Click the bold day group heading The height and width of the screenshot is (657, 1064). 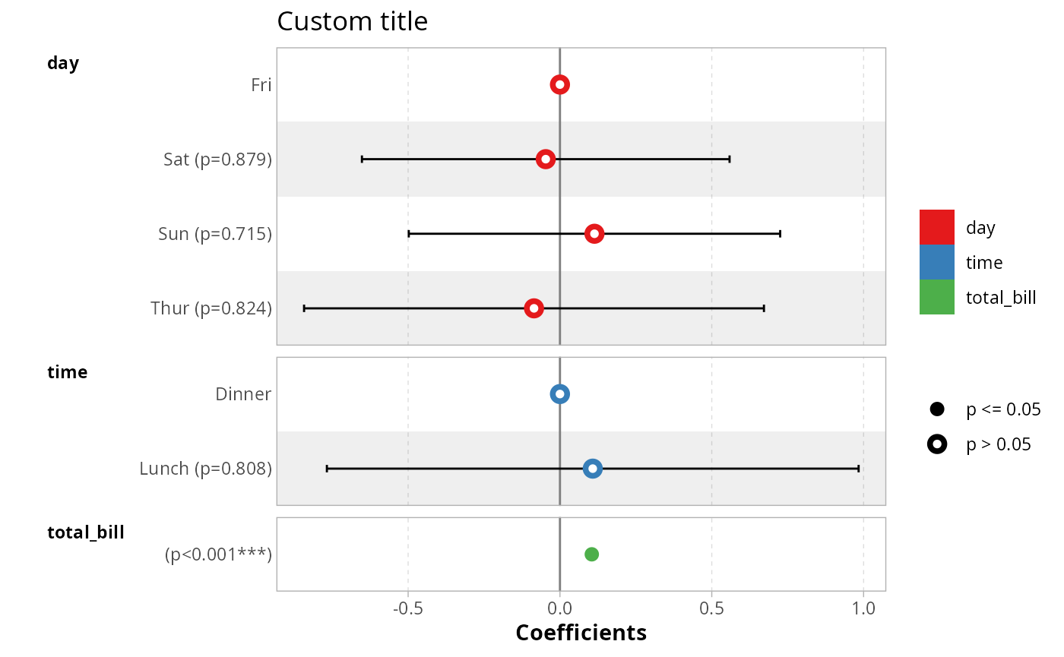pyautogui.click(x=63, y=63)
